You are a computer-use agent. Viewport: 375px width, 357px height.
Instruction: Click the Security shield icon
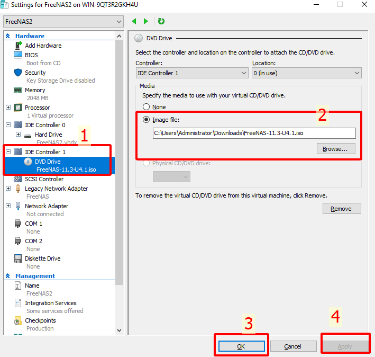click(x=17, y=73)
